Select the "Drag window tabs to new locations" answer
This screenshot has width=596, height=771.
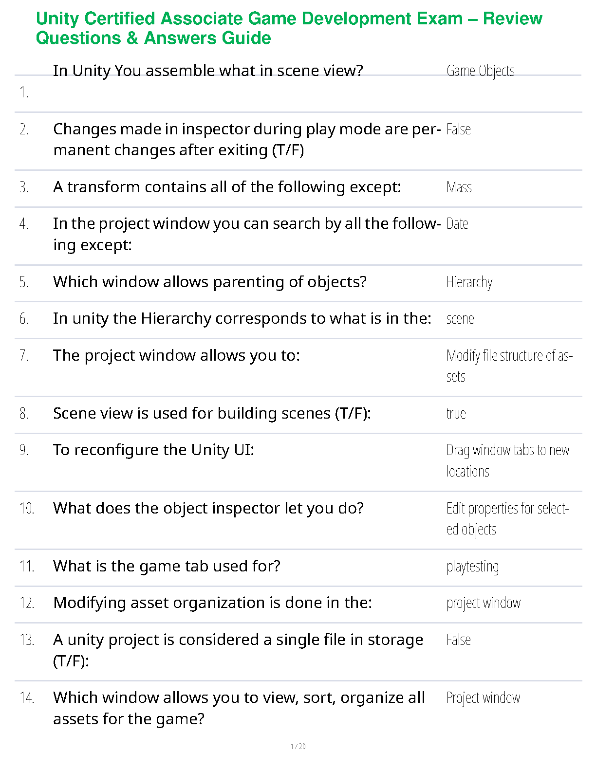507,460
